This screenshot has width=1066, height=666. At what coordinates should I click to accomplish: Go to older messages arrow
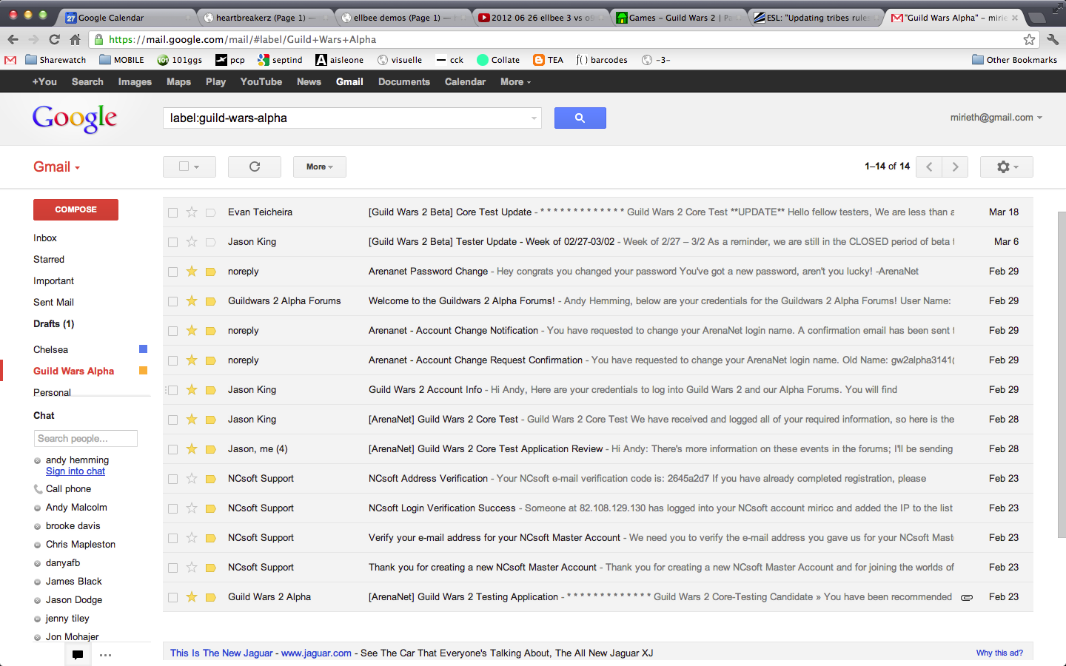(955, 166)
